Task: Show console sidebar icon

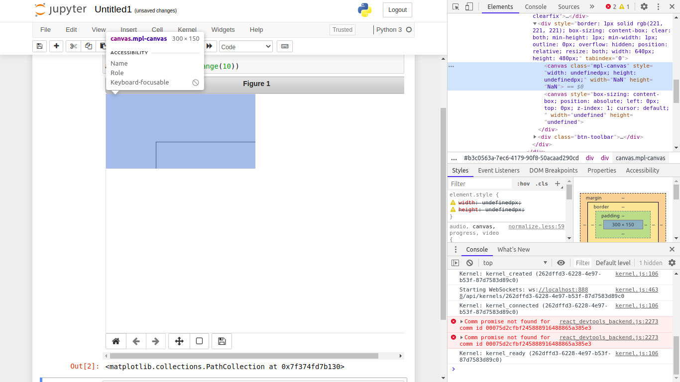Action: [455, 263]
